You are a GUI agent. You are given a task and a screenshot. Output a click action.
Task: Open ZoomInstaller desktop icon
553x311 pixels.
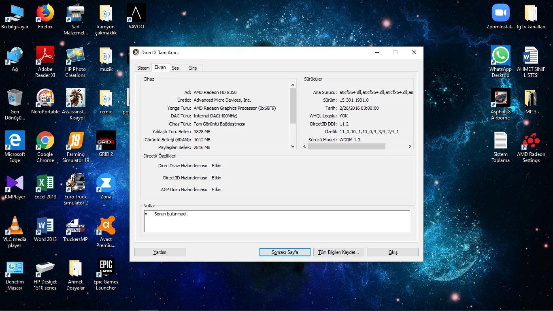pos(501,17)
